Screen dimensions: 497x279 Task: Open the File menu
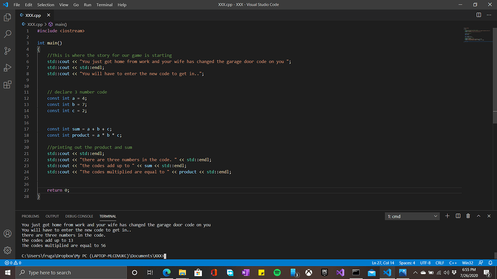pos(17,5)
